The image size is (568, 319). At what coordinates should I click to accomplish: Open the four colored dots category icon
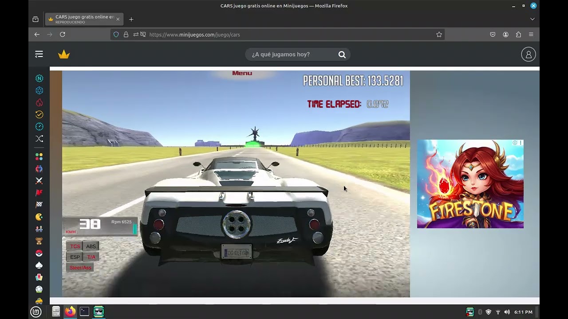coord(39,157)
